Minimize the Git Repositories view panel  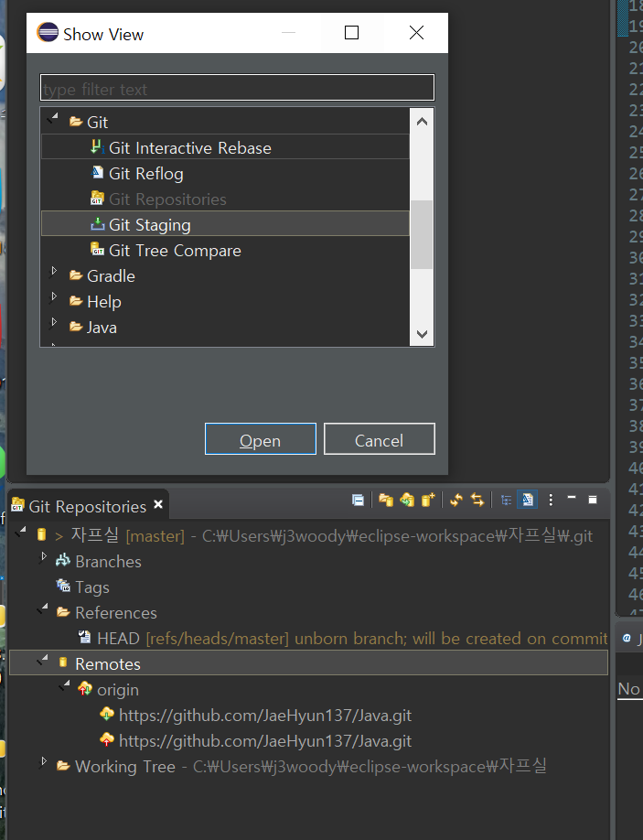click(x=572, y=498)
